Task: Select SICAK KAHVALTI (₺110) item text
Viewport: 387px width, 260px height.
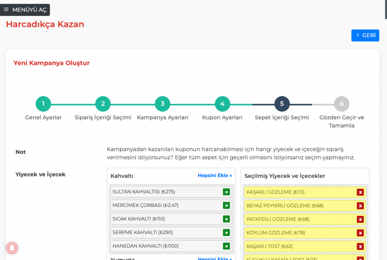Action: click(139, 219)
